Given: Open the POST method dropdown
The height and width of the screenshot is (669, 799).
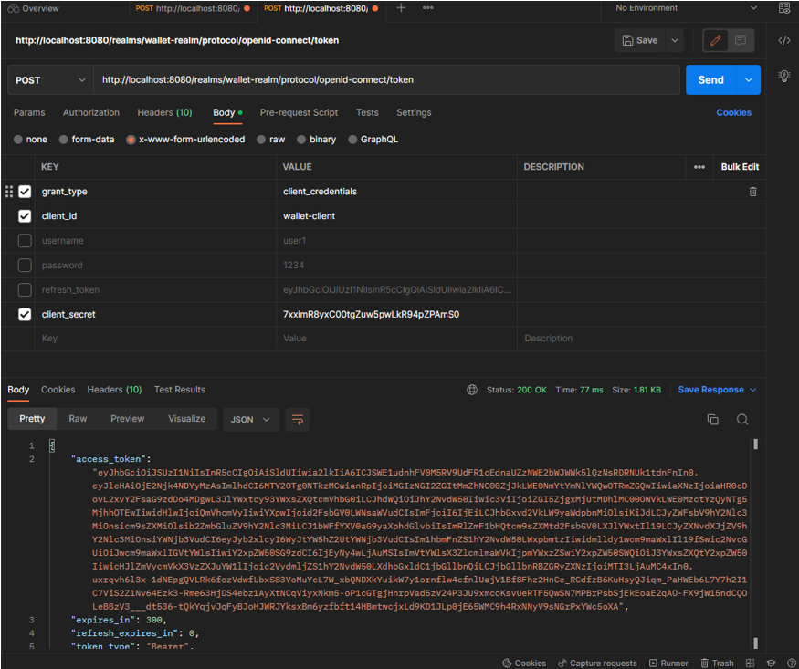Looking at the screenshot, I should (50, 80).
